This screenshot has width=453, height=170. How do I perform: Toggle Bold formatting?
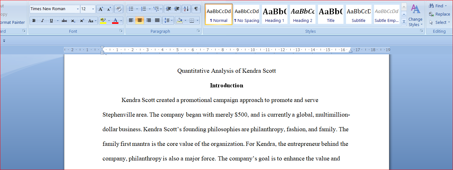click(34, 21)
